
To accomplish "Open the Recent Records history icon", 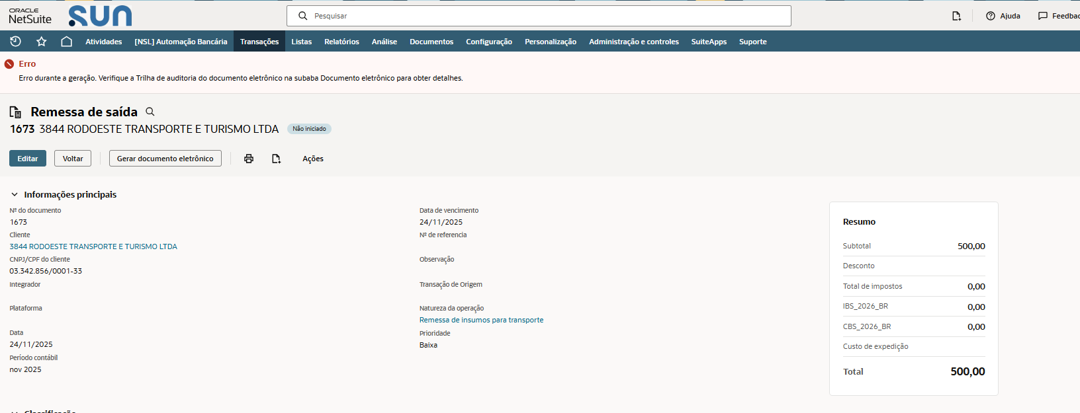I will [x=15, y=42].
